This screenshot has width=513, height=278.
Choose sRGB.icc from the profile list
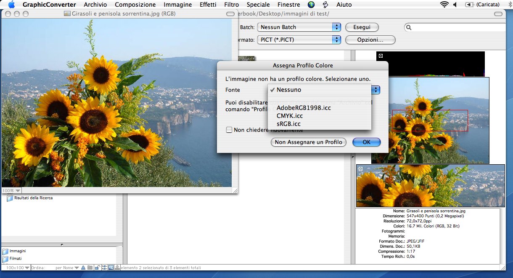[288, 124]
